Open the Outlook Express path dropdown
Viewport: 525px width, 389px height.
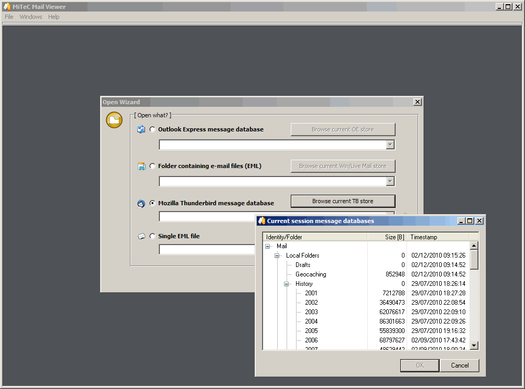pos(390,145)
